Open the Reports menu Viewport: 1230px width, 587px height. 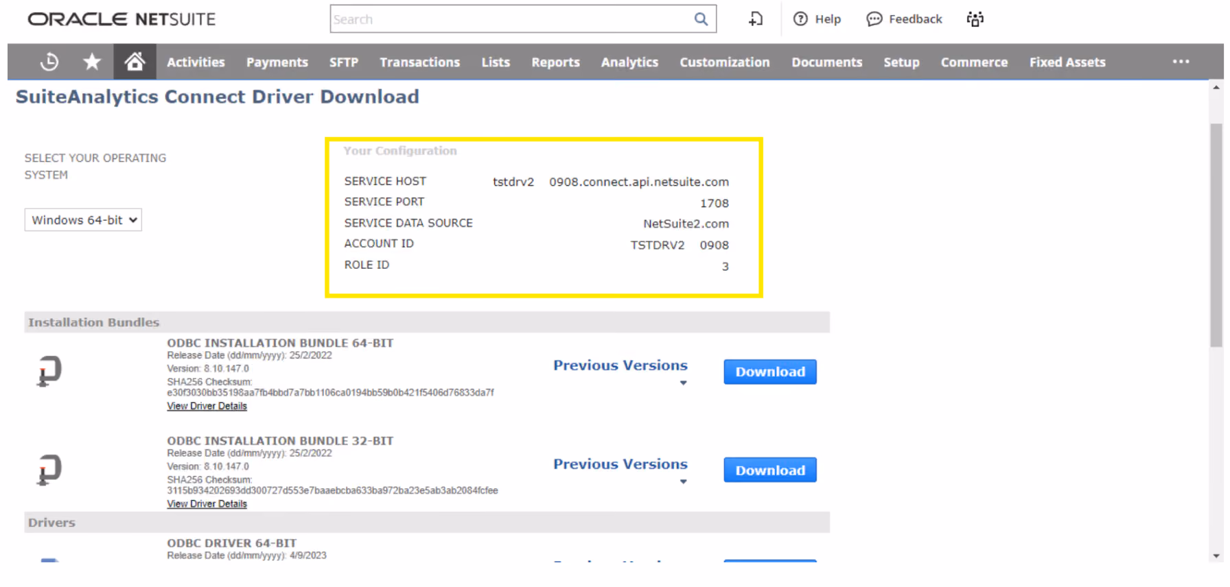pyautogui.click(x=556, y=62)
